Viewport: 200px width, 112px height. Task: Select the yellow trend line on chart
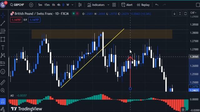click(x=92, y=58)
